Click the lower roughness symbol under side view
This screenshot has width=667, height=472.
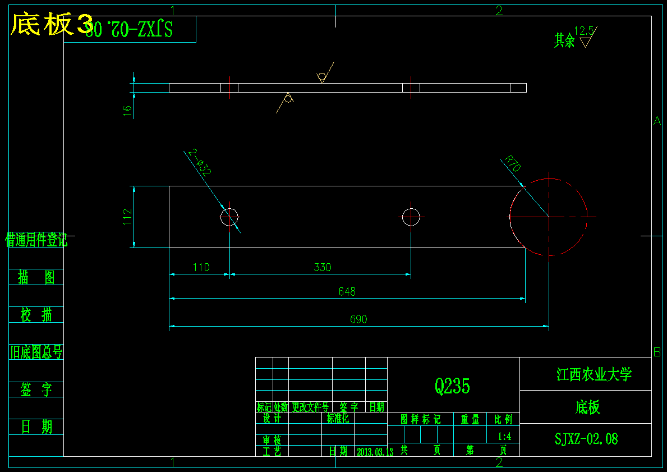point(286,102)
